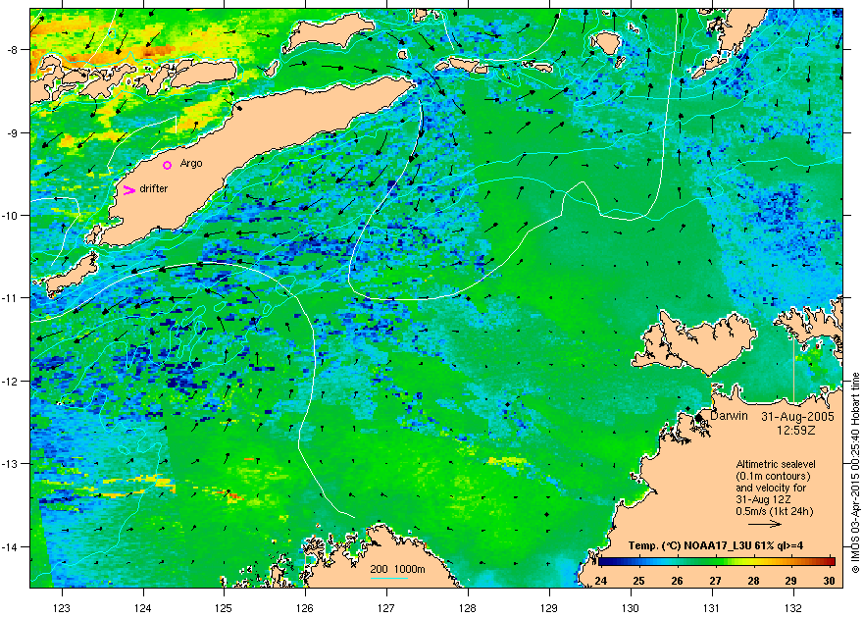
Task: Click latitude axis label '-11'
Action: [10, 298]
